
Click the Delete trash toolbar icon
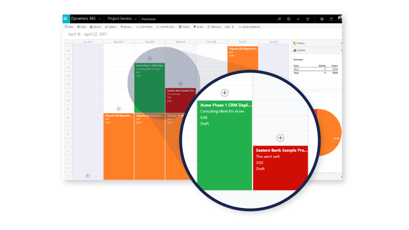(95, 27)
